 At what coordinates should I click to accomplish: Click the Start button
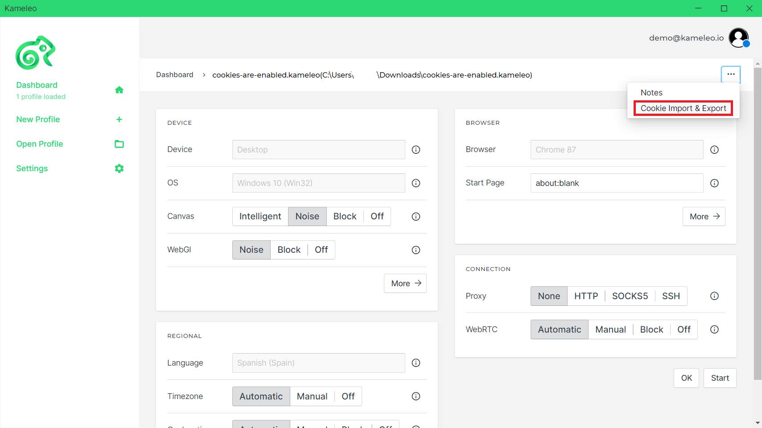[720, 378]
